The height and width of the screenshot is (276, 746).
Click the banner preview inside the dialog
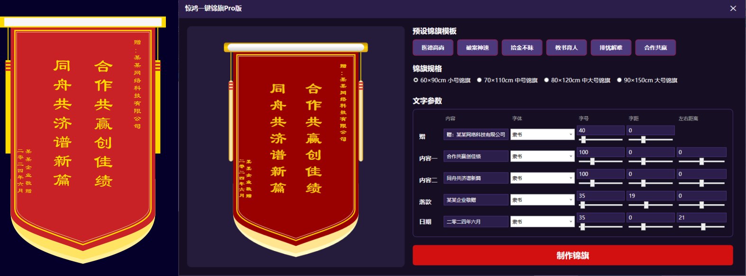[x=296, y=149]
